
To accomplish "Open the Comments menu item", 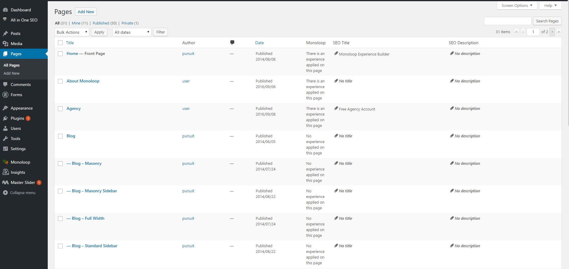I will pyautogui.click(x=21, y=84).
